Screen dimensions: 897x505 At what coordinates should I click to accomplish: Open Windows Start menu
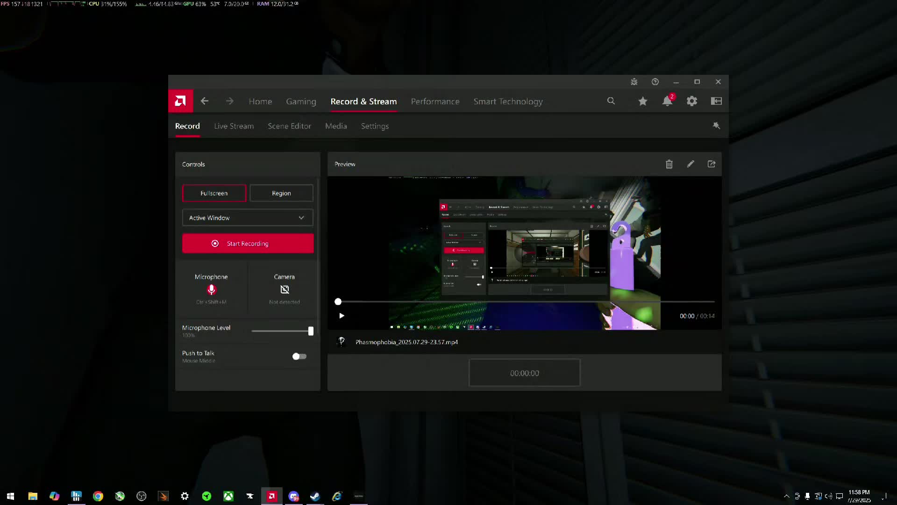tap(11, 496)
